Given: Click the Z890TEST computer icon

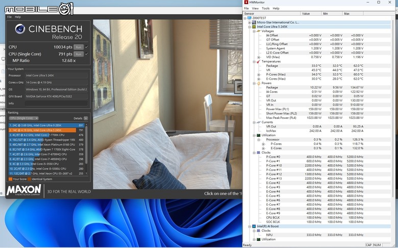Looking at the screenshot, I should [x=249, y=18].
